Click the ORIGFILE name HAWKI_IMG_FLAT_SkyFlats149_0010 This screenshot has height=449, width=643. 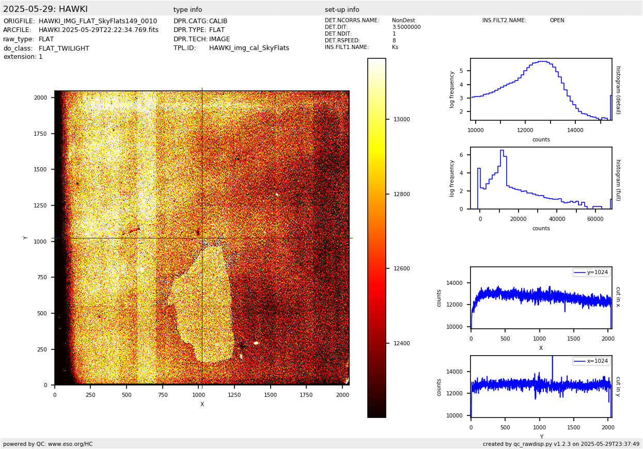[x=98, y=21]
